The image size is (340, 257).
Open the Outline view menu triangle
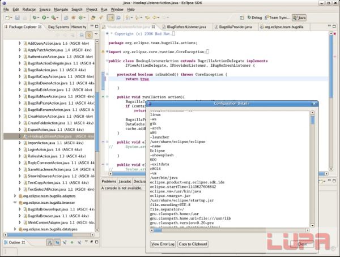[x=86, y=241]
